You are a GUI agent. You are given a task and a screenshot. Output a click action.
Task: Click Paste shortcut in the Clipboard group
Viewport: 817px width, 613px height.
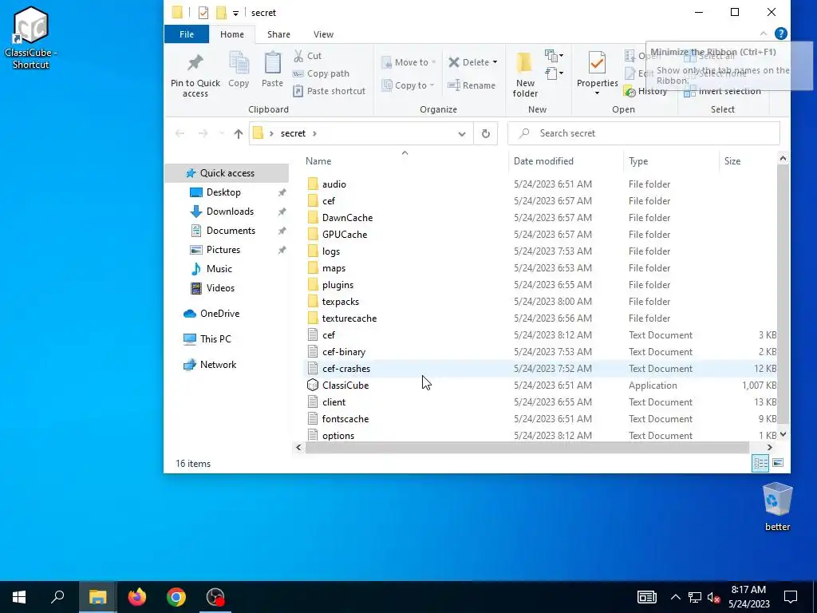[329, 91]
